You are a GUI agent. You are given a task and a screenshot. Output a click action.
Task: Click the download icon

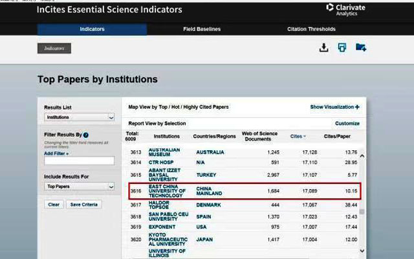[323, 48]
